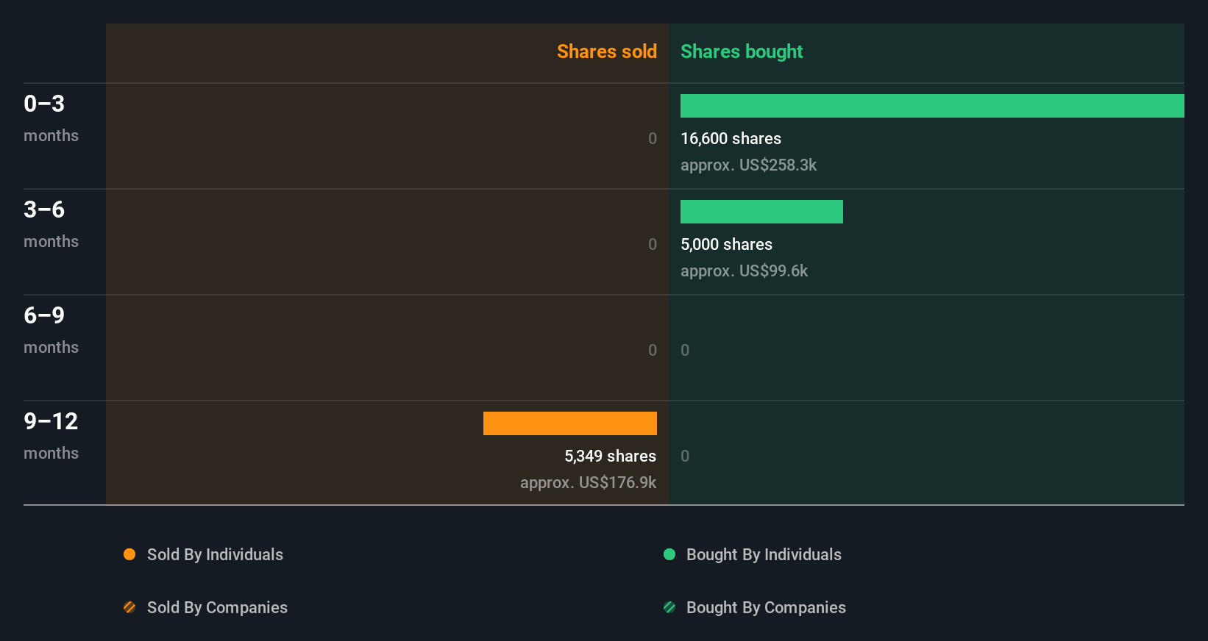Toggle the Sold By Individuals legend label
1208x641 pixels.
coord(215,555)
